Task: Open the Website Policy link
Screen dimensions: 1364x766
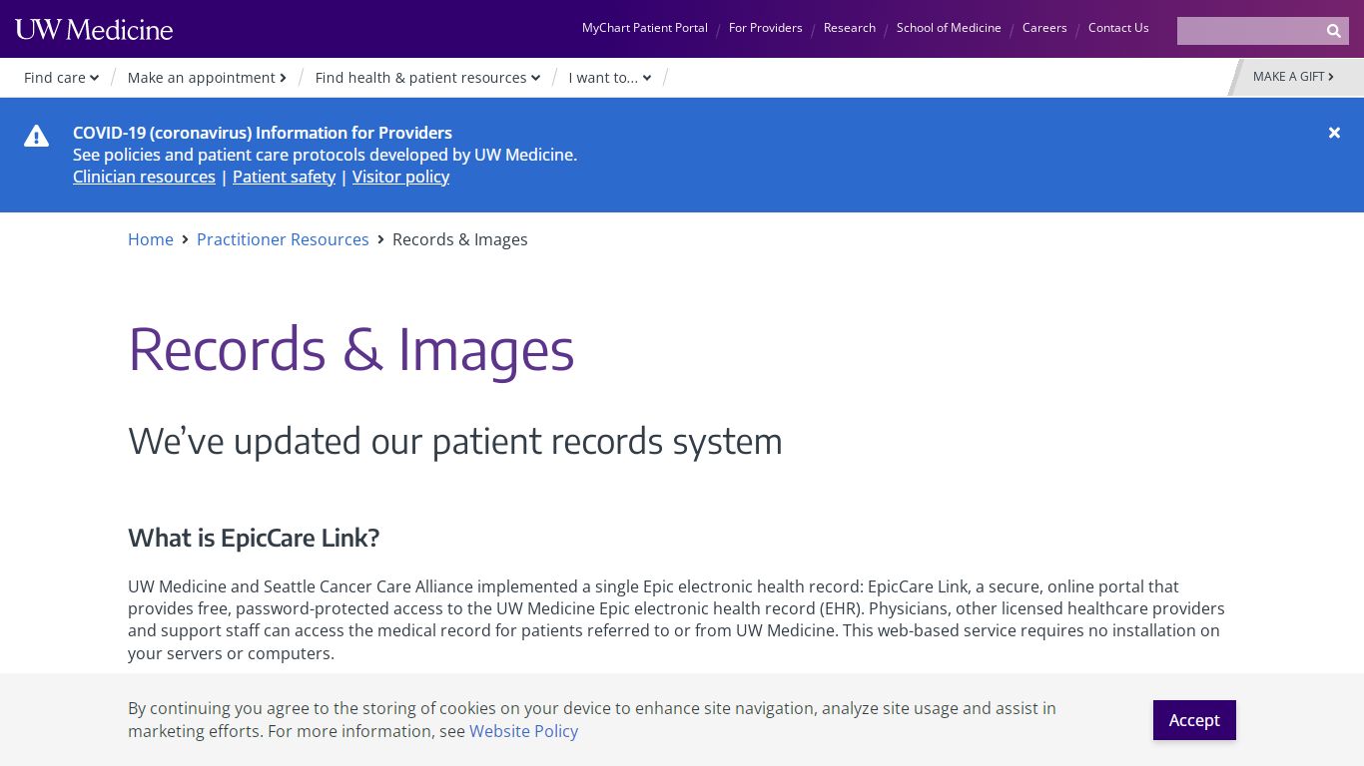Action: (523, 731)
